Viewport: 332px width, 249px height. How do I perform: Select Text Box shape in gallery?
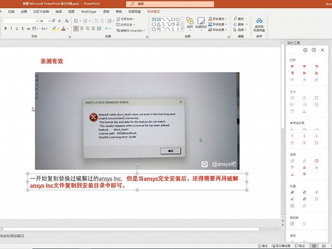tap(154, 19)
